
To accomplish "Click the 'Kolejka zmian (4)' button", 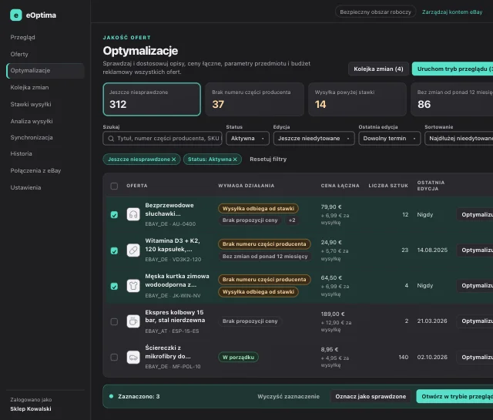I will 378,69.
